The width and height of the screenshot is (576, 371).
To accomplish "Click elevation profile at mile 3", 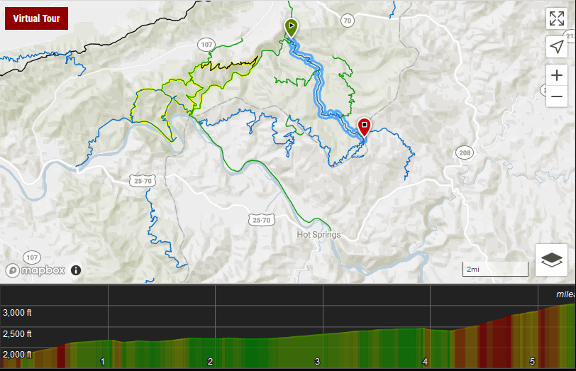I will click(x=317, y=362).
